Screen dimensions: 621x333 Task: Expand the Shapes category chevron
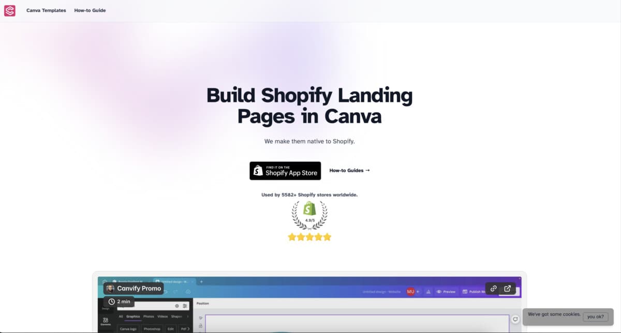(187, 316)
